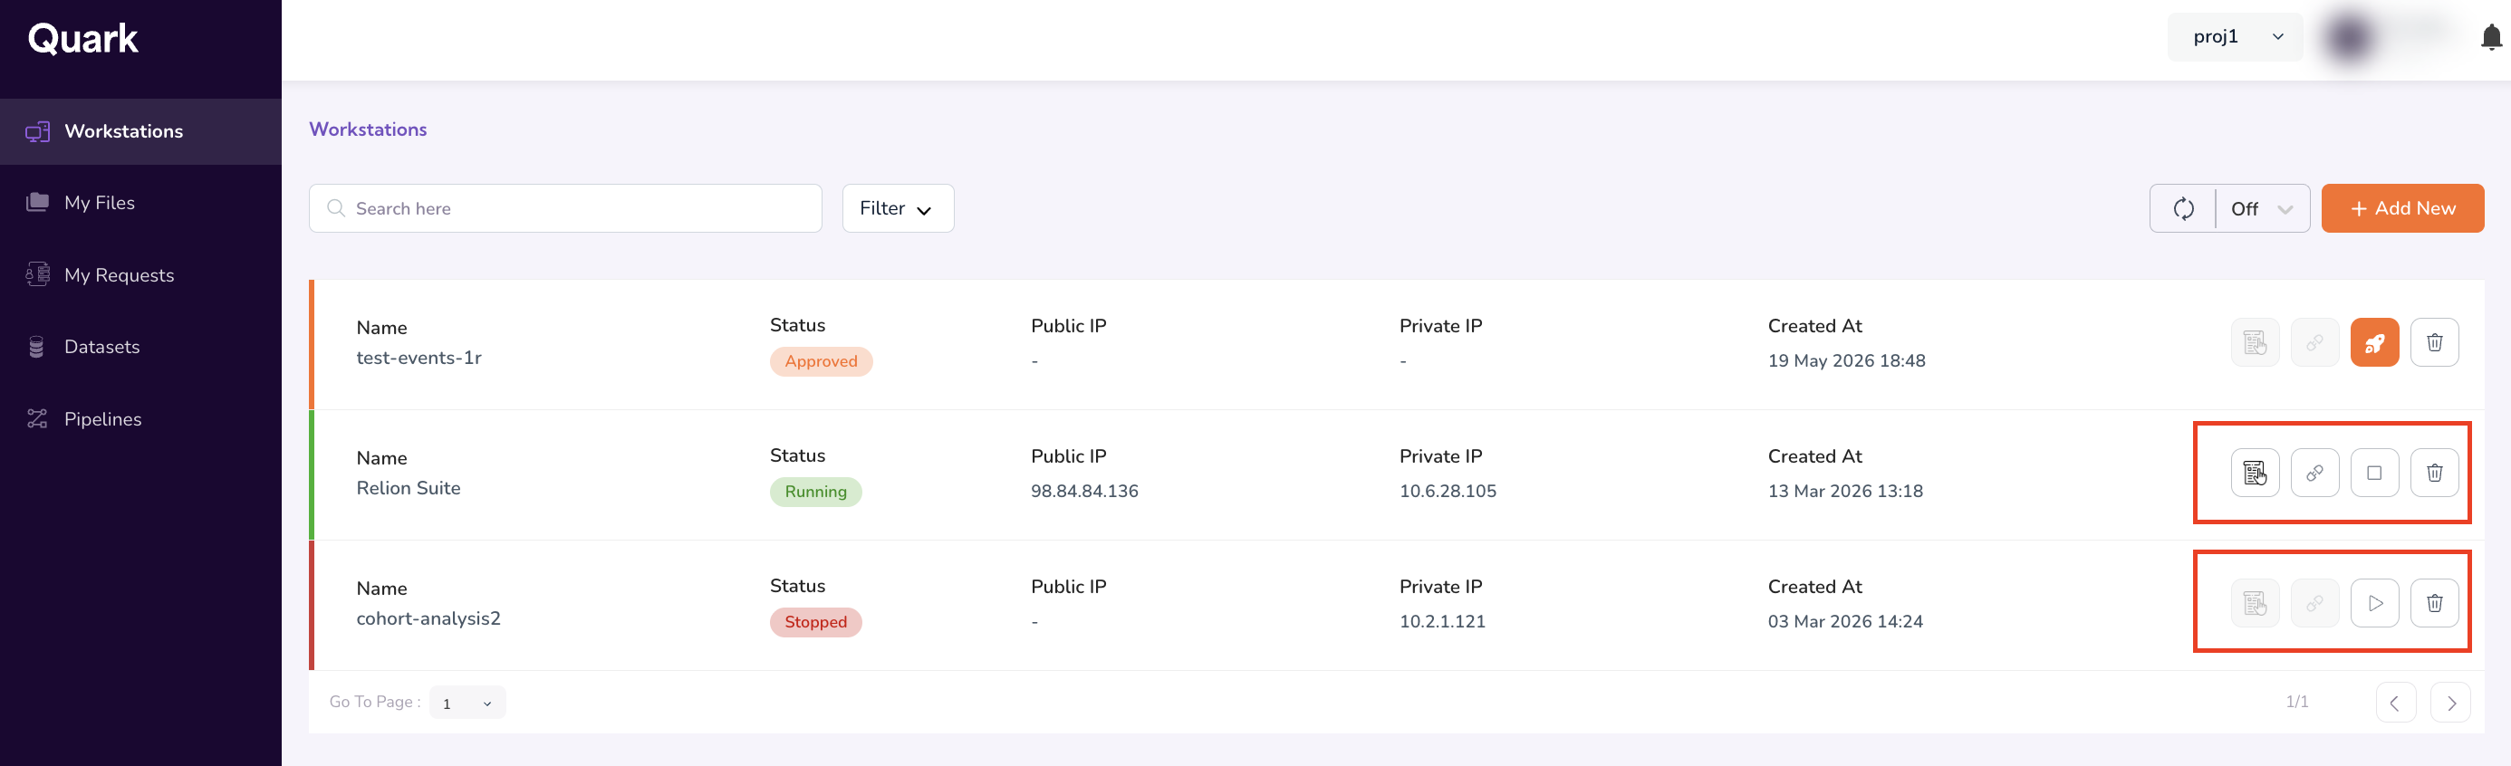Click the Relion Suite name
Screen dimensions: 2511x766
tap(409, 488)
